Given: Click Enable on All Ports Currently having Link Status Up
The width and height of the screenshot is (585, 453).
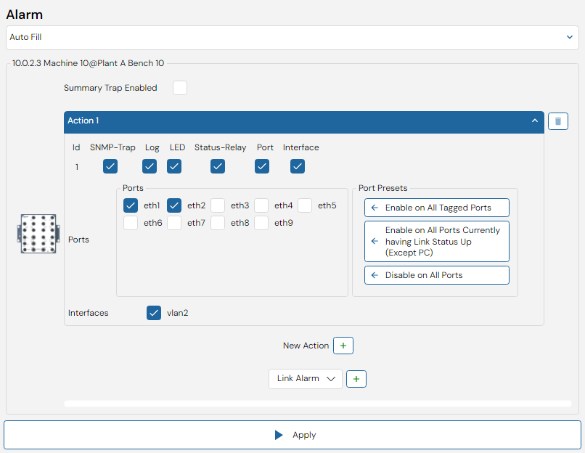Looking at the screenshot, I should pos(436,242).
